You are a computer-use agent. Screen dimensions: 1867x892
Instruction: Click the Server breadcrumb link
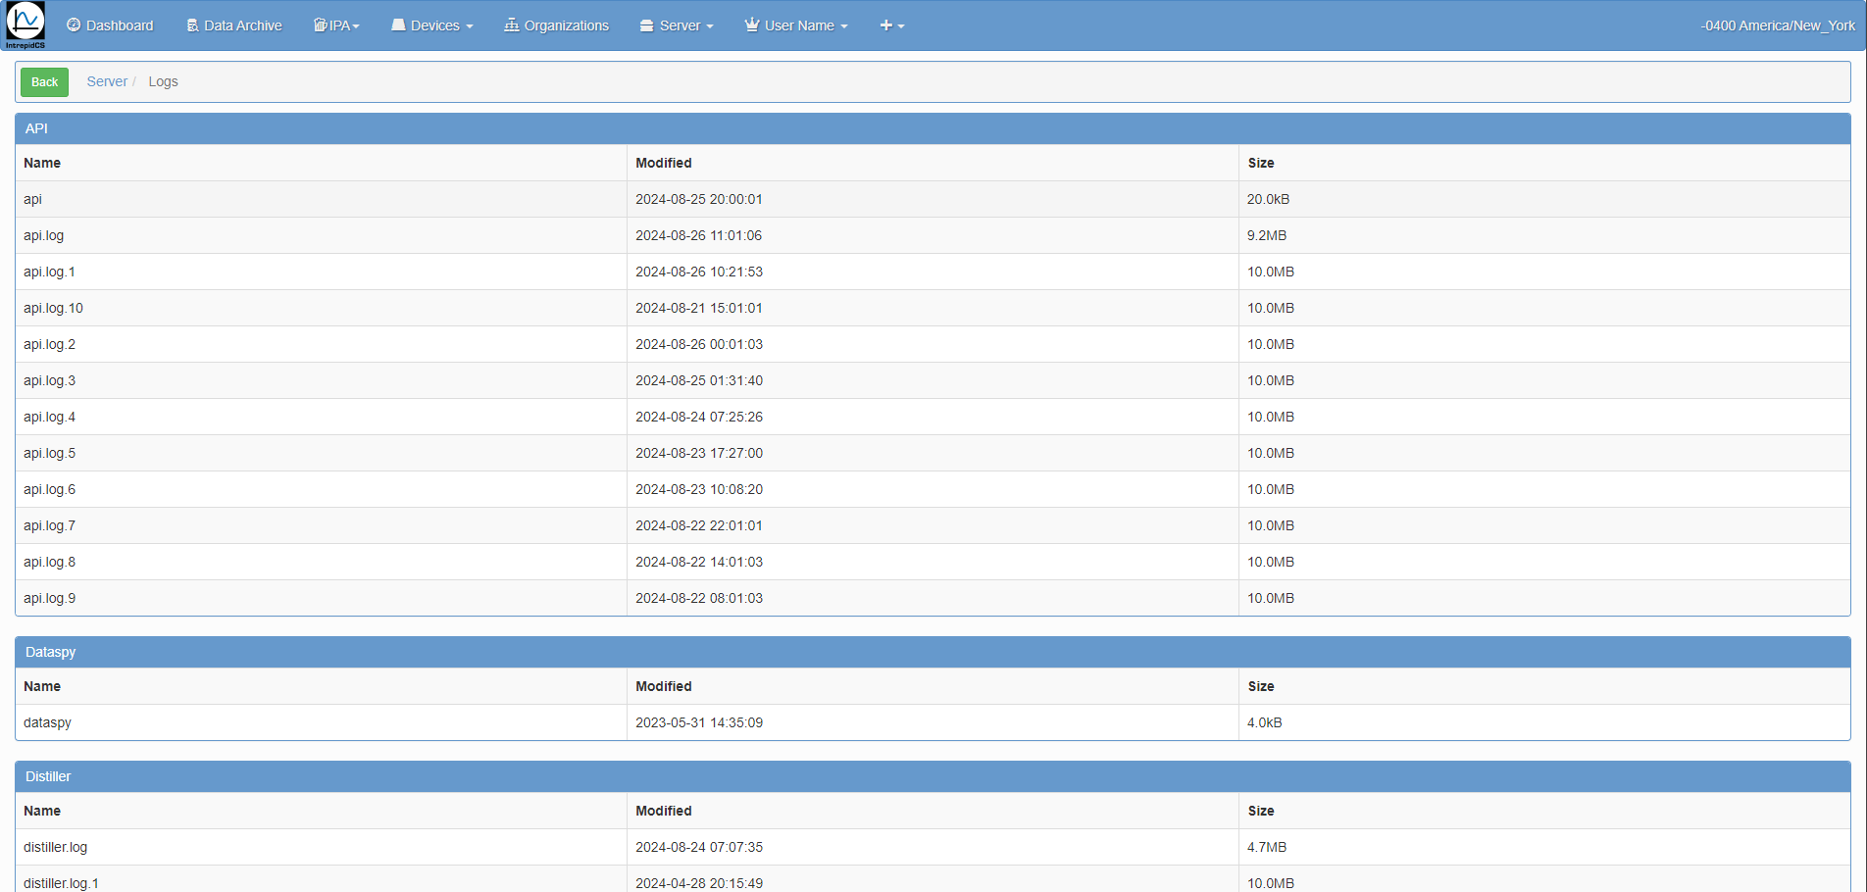(107, 81)
